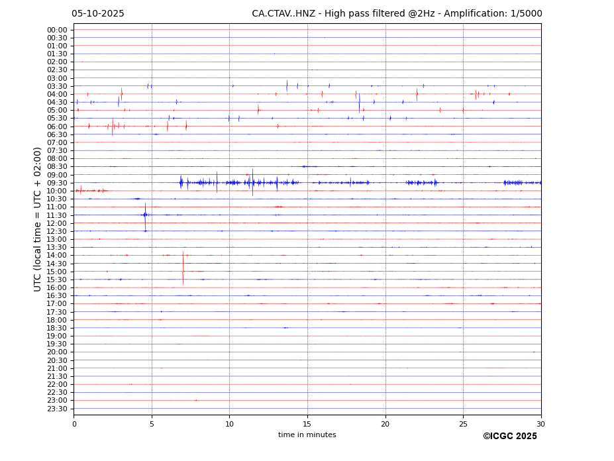The width and height of the screenshot is (614, 461).
Task: Click the 14:30 row time label
Action: (x=57, y=264)
